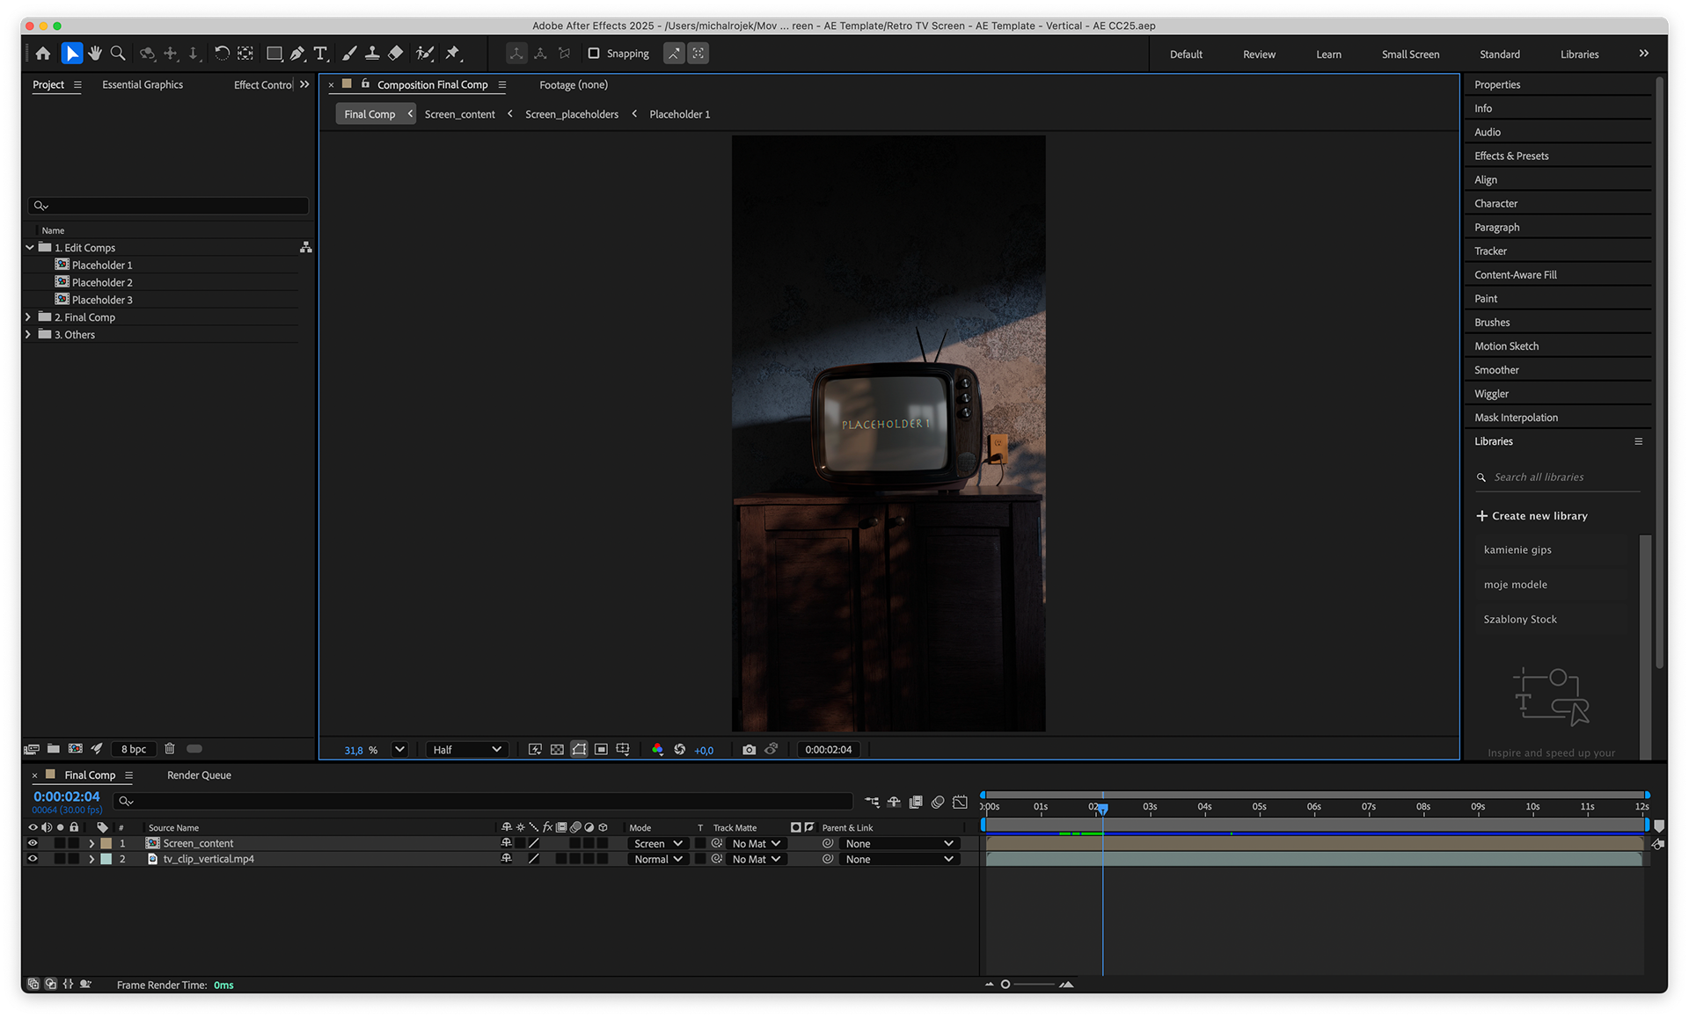1689x1018 pixels.
Task: Select the Hand tool
Action: (95, 54)
